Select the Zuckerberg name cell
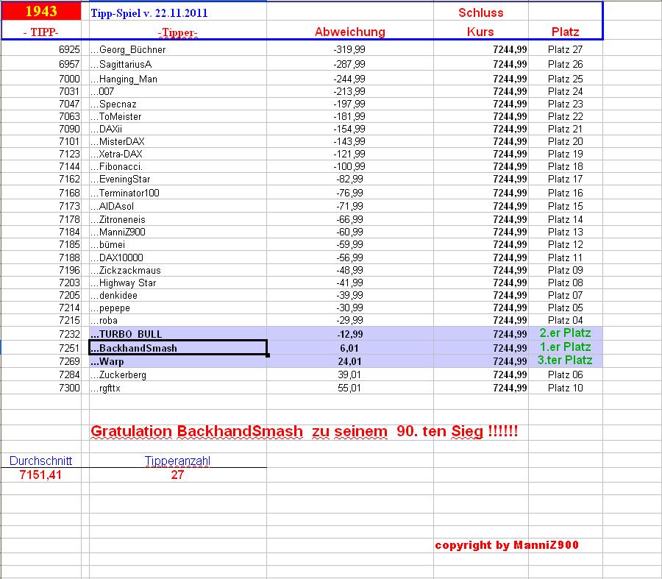The image size is (662, 579). click(x=178, y=374)
